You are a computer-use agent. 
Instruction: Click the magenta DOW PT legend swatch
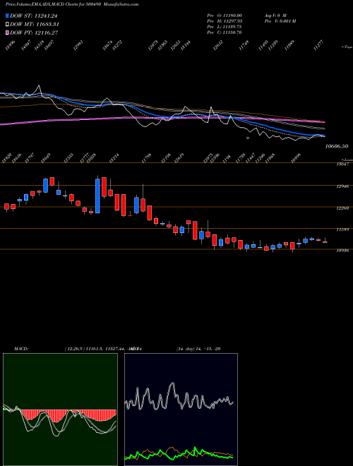7,32
